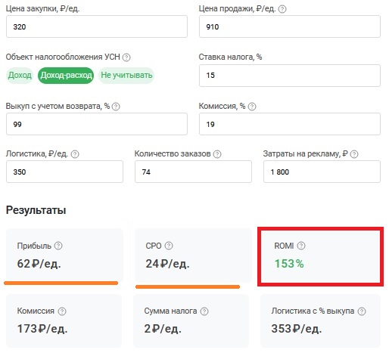Open help icon next to ROMI result

pos(301,246)
